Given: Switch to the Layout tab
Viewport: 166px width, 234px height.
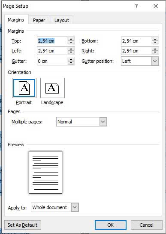Looking at the screenshot, I should pyautogui.click(x=62, y=20).
